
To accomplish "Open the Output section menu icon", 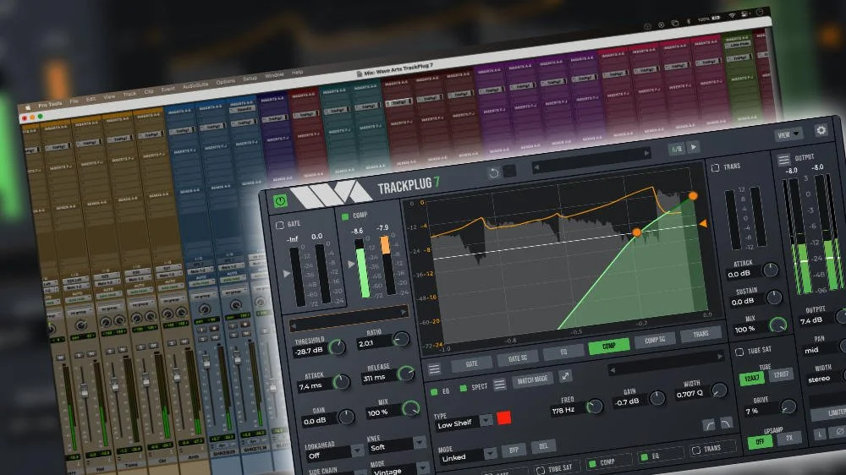I will coord(783,160).
